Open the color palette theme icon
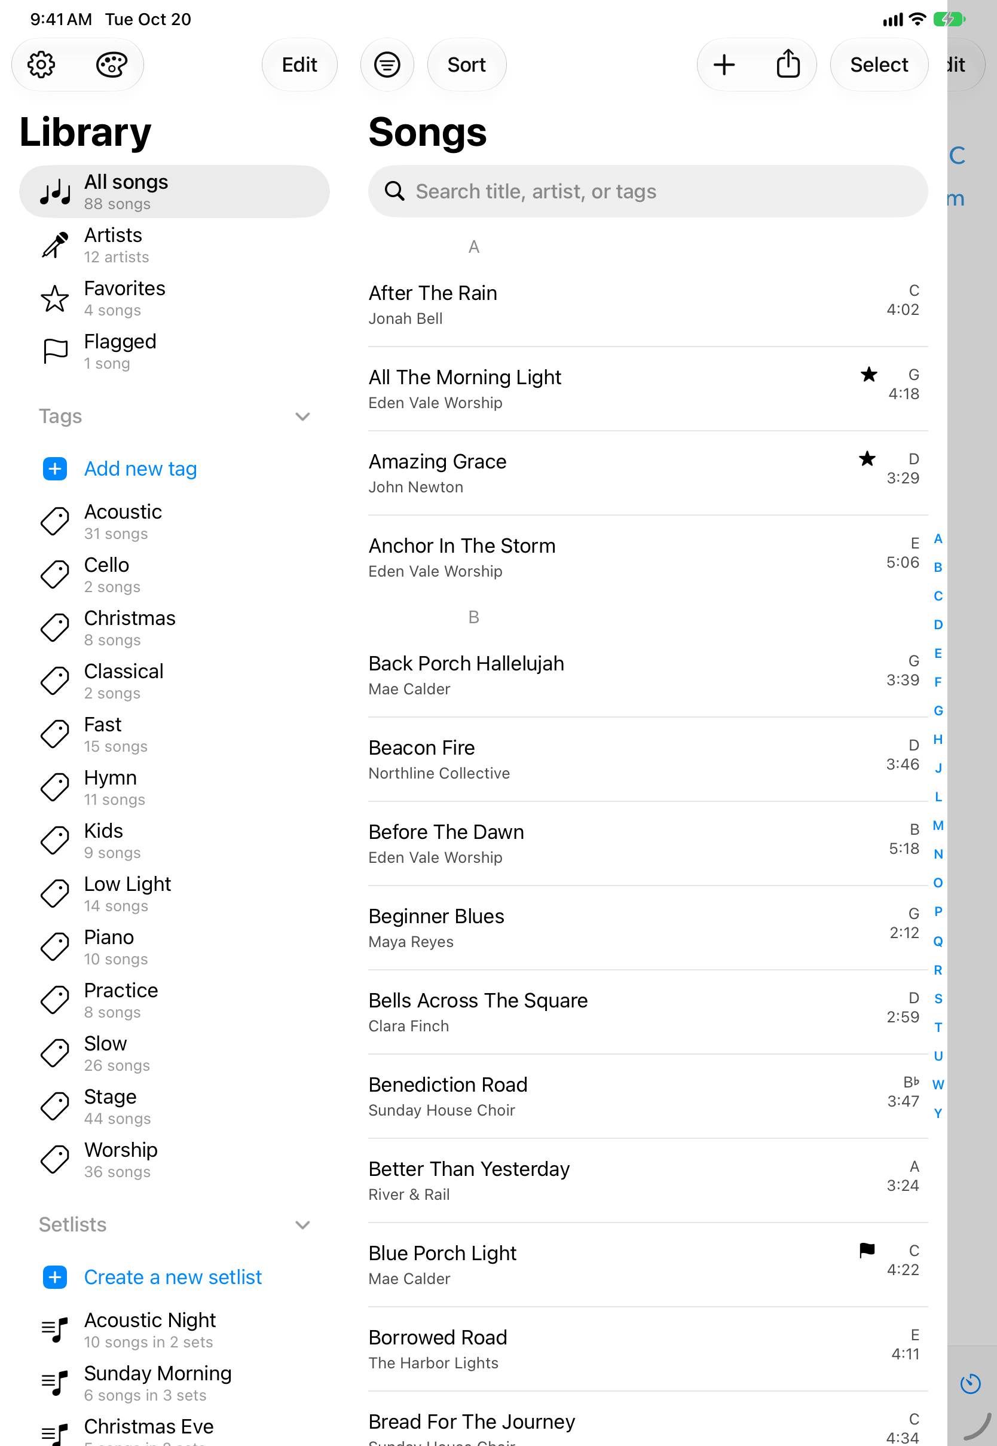The image size is (997, 1446). [x=111, y=65]
